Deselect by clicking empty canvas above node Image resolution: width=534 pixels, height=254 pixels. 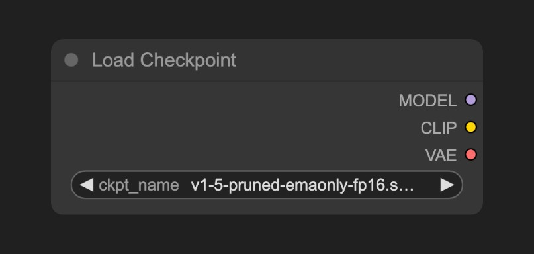click(267, 19)
